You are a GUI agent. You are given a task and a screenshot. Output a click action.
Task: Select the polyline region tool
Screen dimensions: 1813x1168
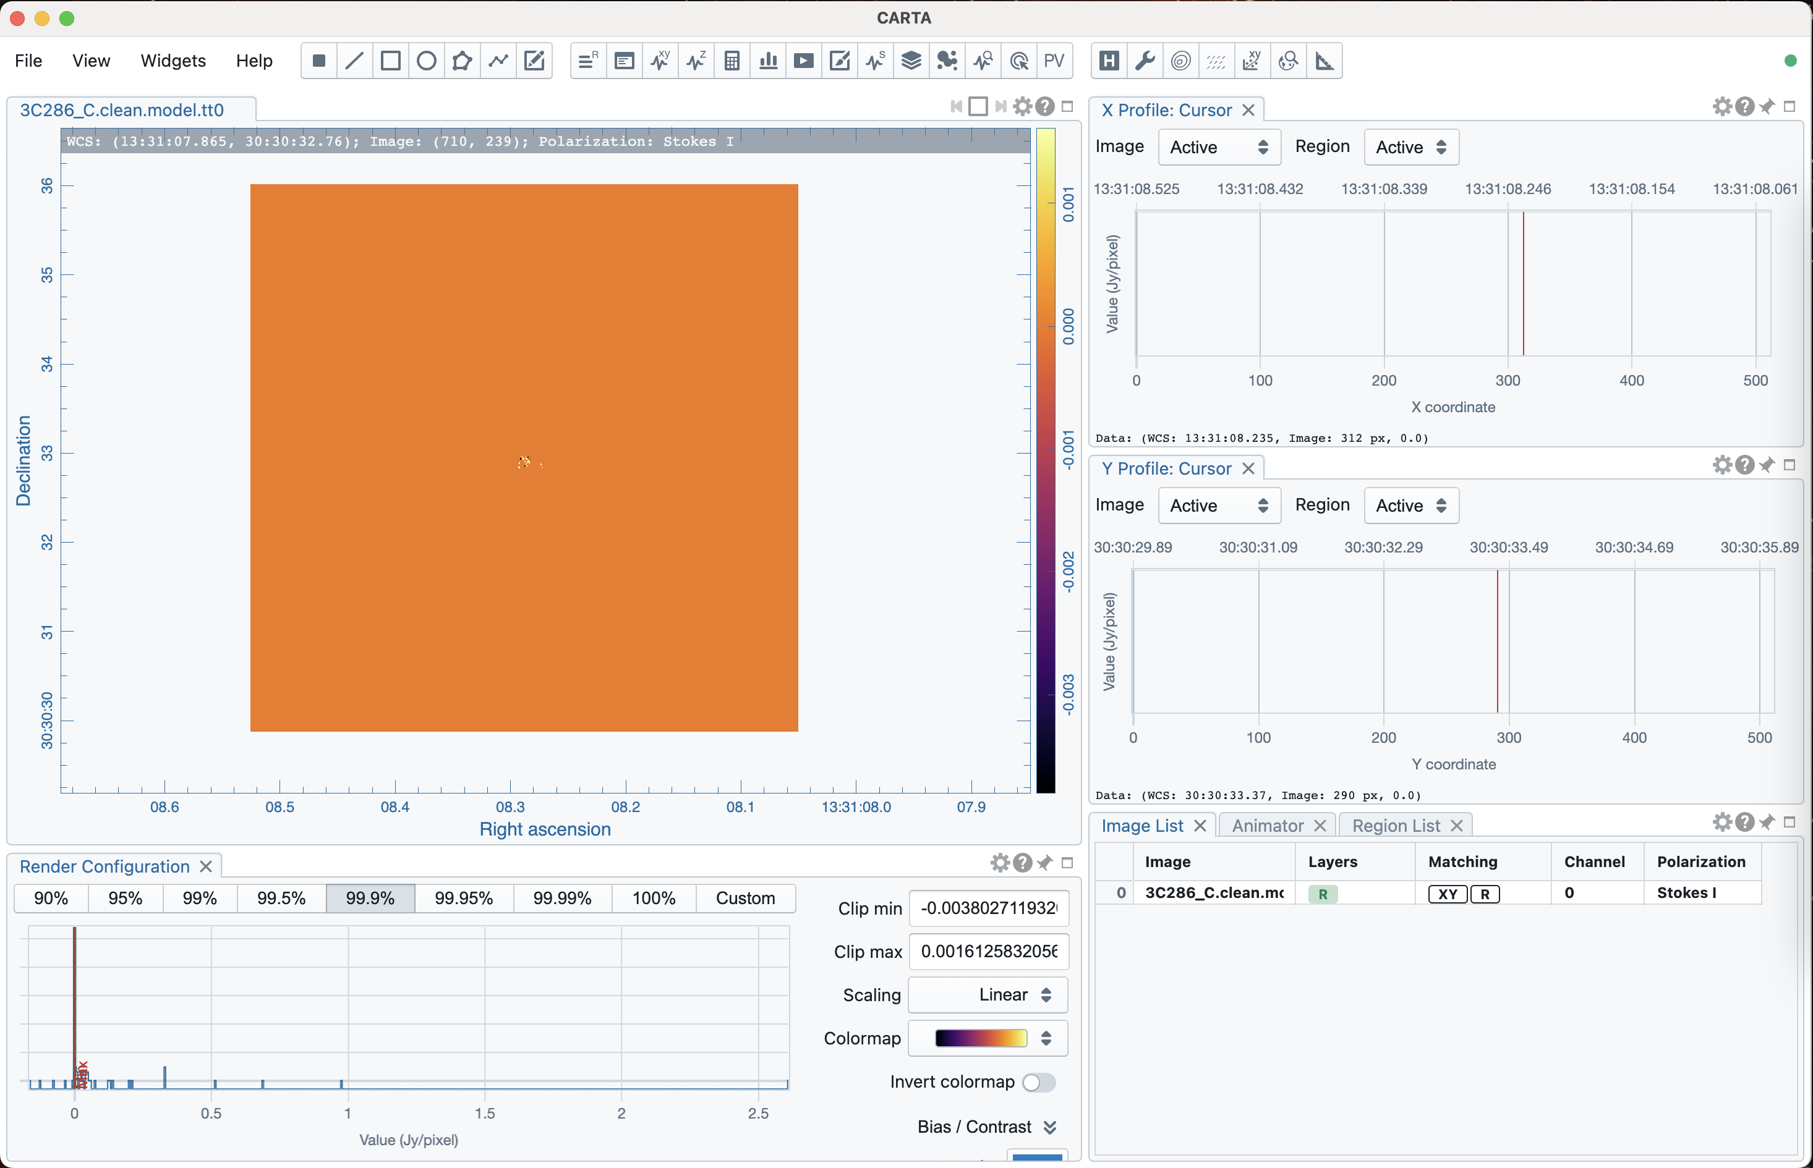(x=498, y=61)
